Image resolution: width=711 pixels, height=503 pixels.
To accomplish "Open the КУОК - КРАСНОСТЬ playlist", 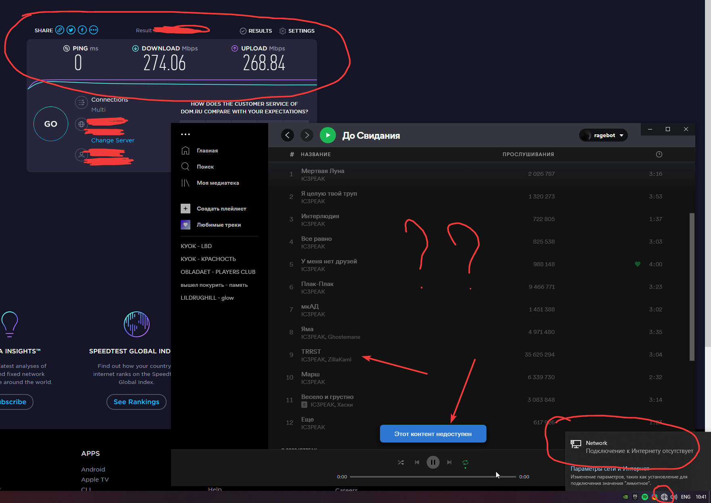I will [x=209, y=259].
